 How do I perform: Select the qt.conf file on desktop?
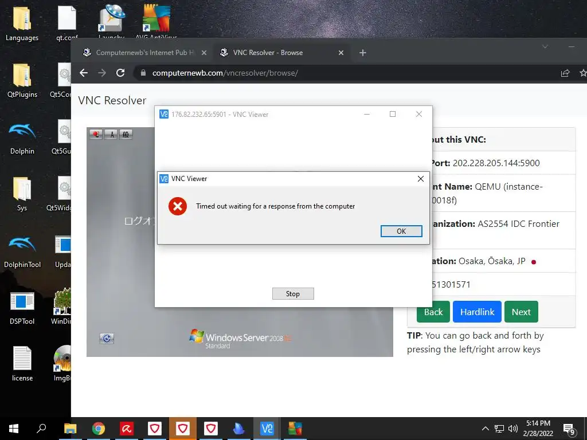[67, 22]
